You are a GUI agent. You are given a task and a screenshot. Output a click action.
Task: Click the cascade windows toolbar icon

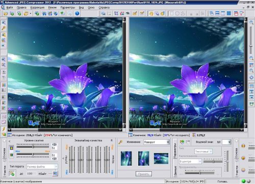(x=212, y=13)
